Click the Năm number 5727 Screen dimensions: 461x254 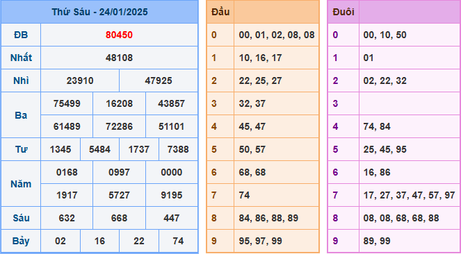(119, 195)
